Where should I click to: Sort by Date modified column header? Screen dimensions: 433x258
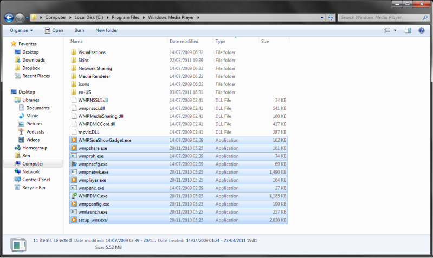coord(184,41)
